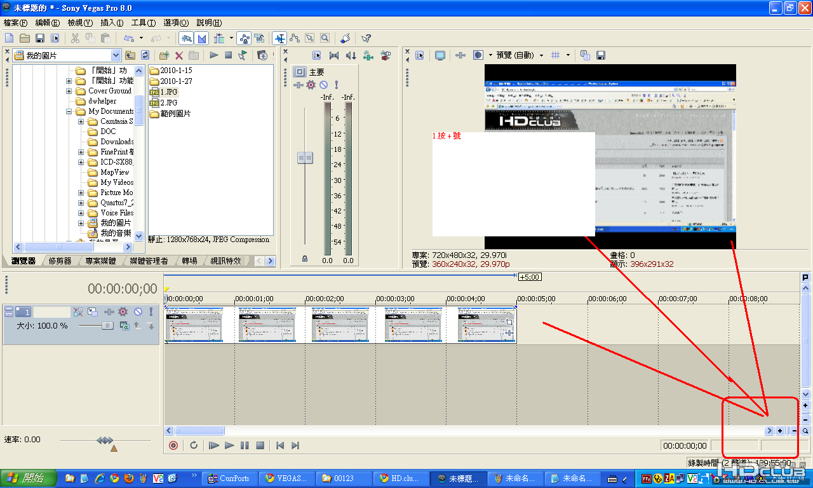
Task: Open the 工具(T) menu
Action: 144,22
